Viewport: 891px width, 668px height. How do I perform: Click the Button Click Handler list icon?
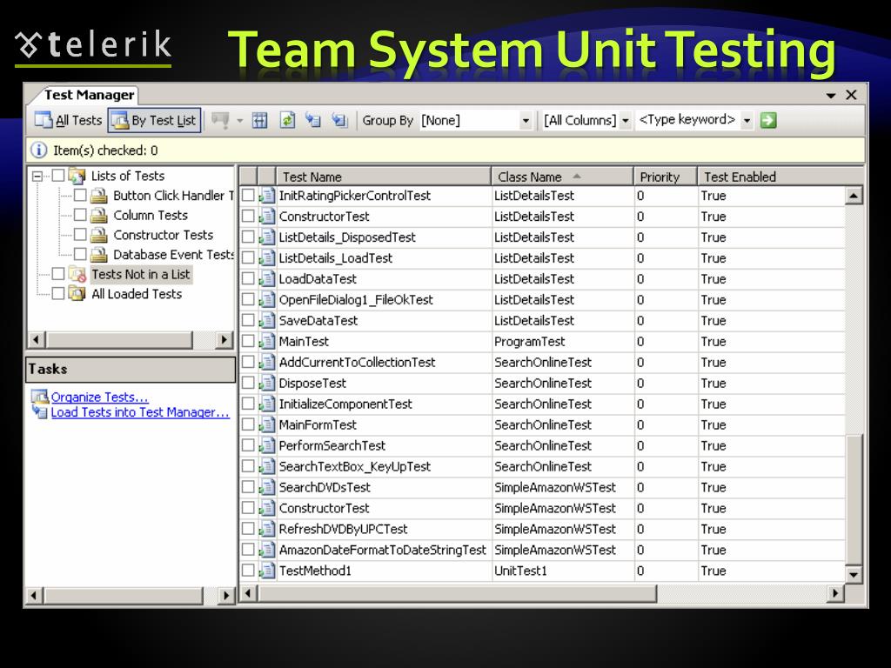pos(99,196)
